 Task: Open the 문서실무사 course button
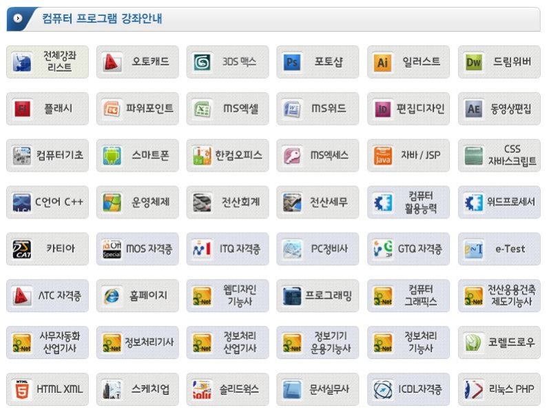[318, 389]
